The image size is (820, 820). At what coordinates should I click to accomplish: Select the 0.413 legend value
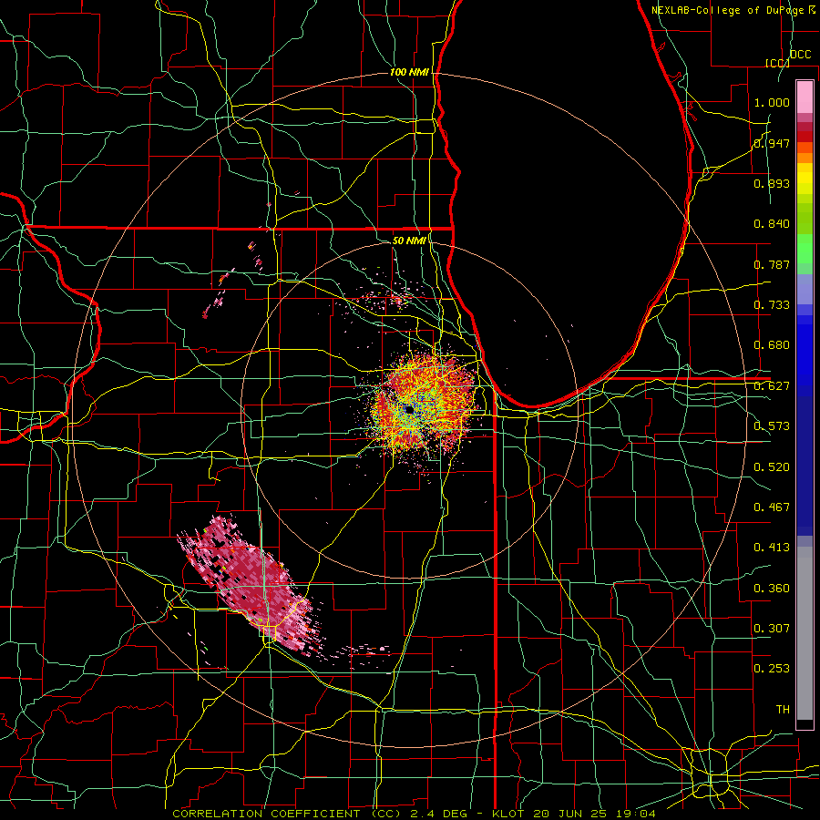[x=772, y=548]
